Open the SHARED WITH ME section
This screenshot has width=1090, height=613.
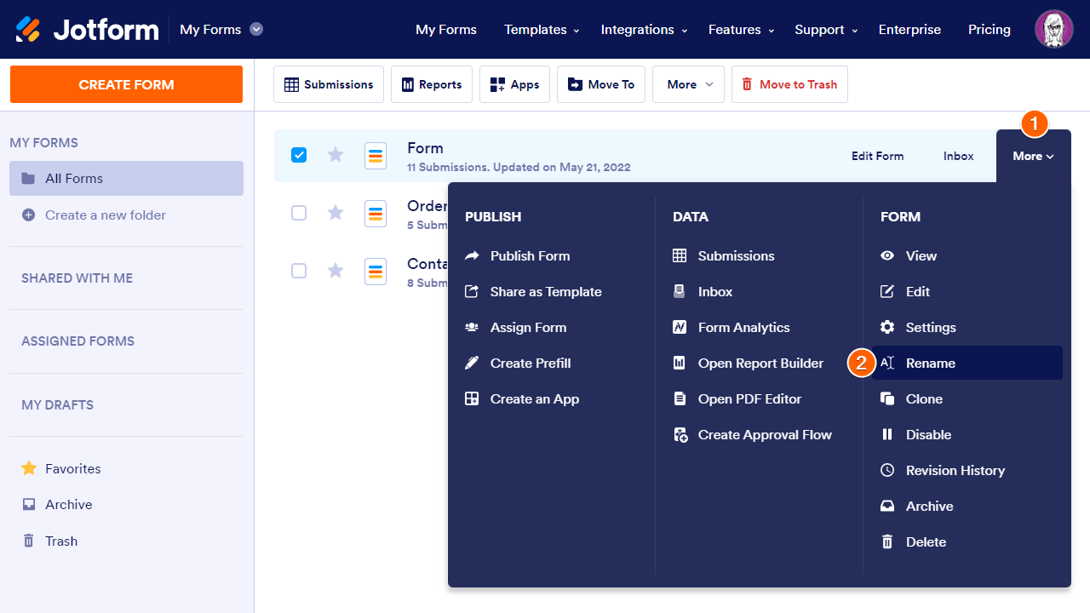(77, 278)
